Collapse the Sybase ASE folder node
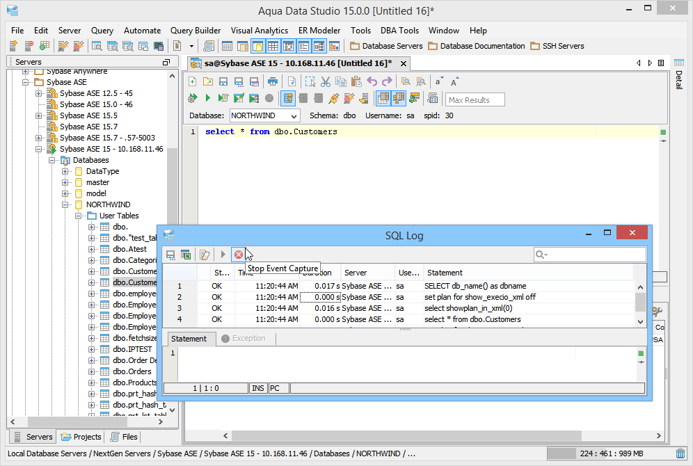Viewport: 693px width, 466px height. click(25, 82)
